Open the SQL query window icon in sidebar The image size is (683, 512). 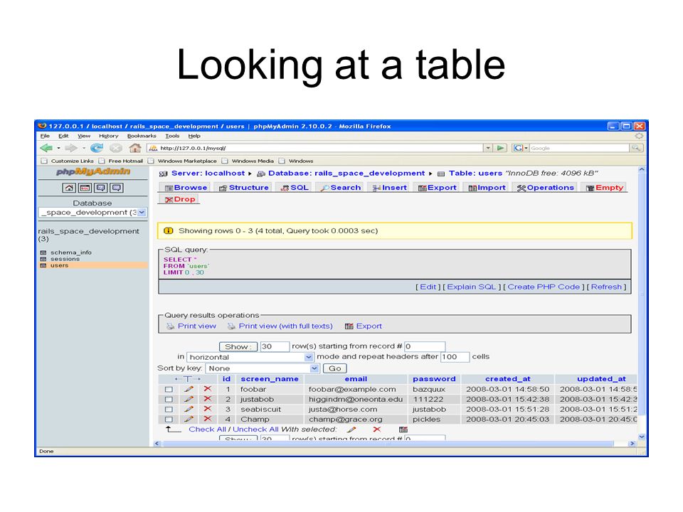85,188
